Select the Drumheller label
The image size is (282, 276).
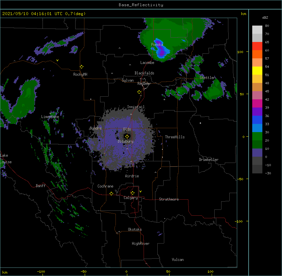pyautogui.click(x=209, y=160)
